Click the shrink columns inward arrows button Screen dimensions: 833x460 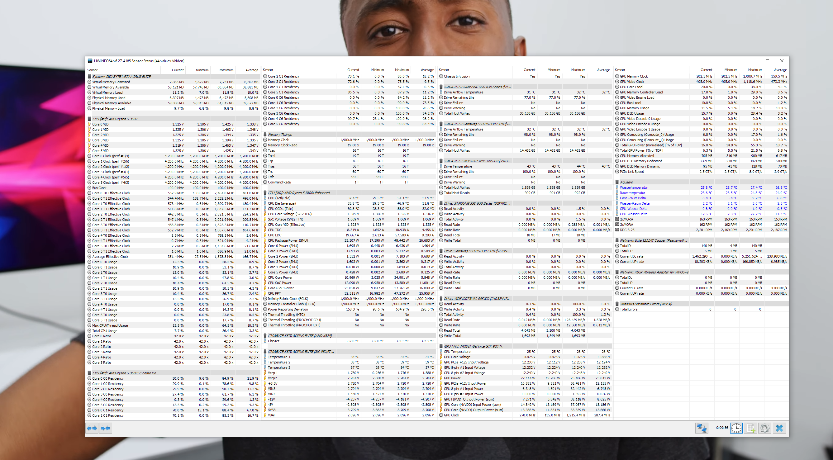click(x=105, y=428)
